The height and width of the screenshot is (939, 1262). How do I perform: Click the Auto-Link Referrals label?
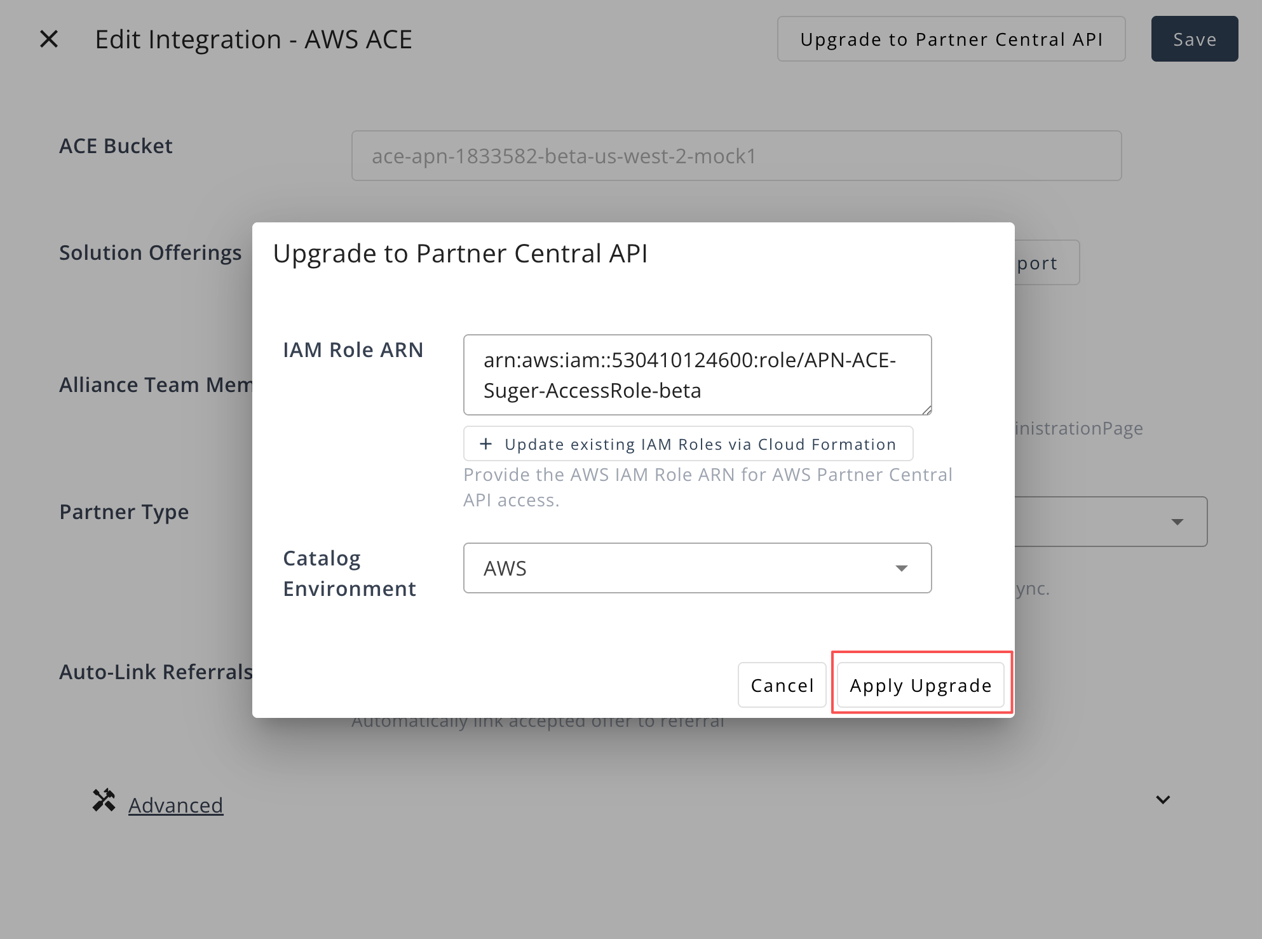(x=156, y=672)
